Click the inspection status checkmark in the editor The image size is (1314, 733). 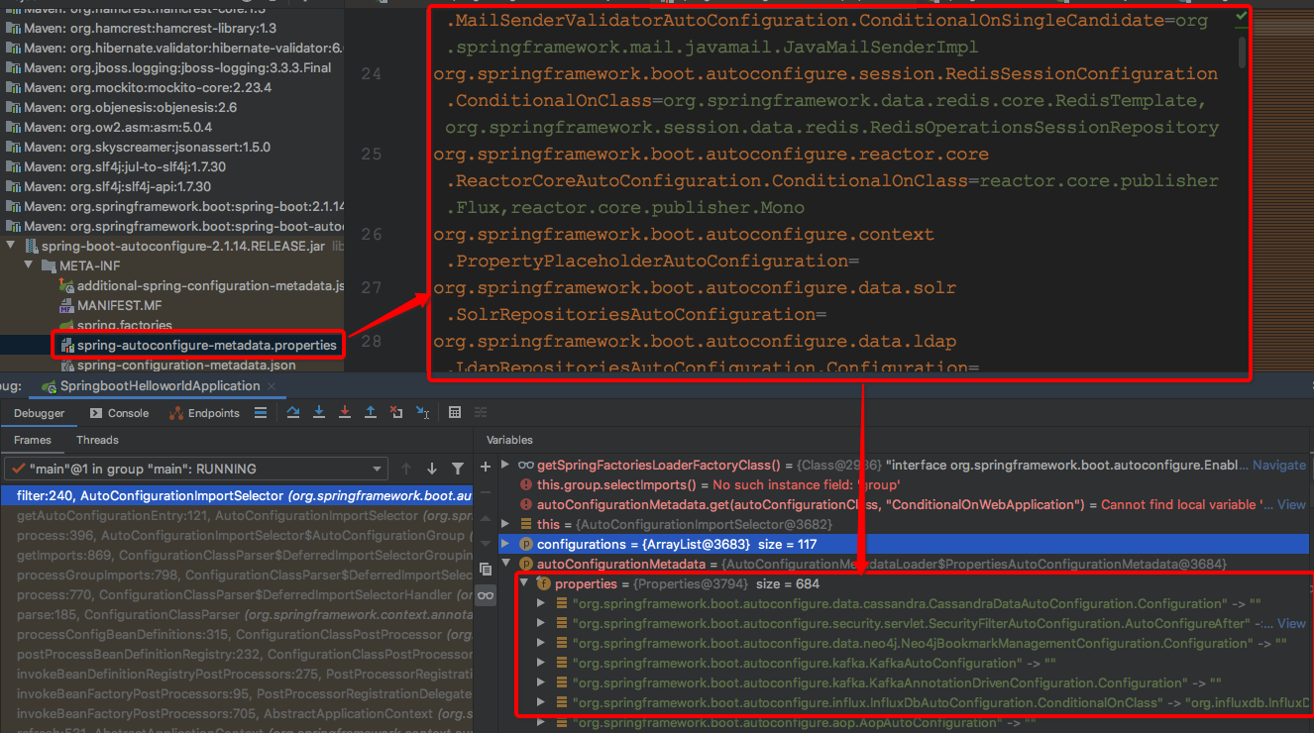point(1243,18)
